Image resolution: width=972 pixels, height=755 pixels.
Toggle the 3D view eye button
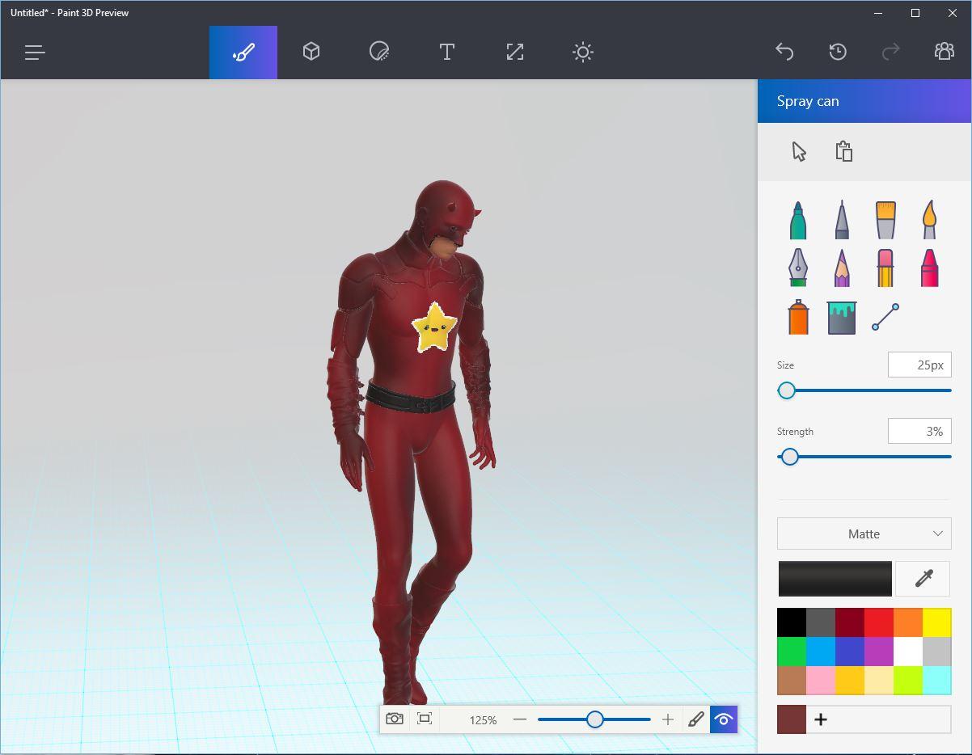[x=724, y=719]
